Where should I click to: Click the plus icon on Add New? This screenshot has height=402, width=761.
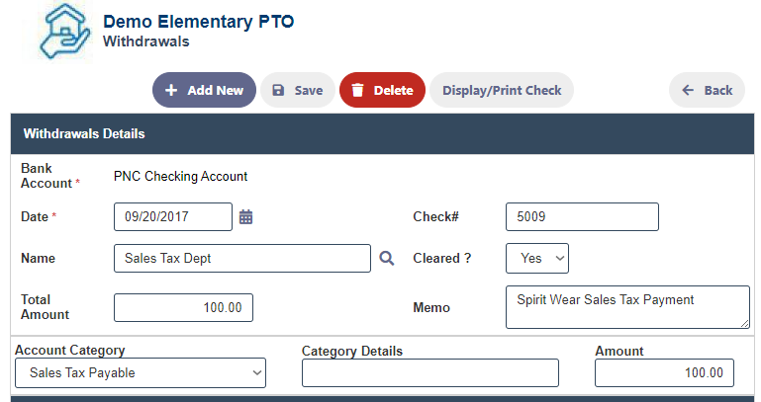(x=171, y=90)
